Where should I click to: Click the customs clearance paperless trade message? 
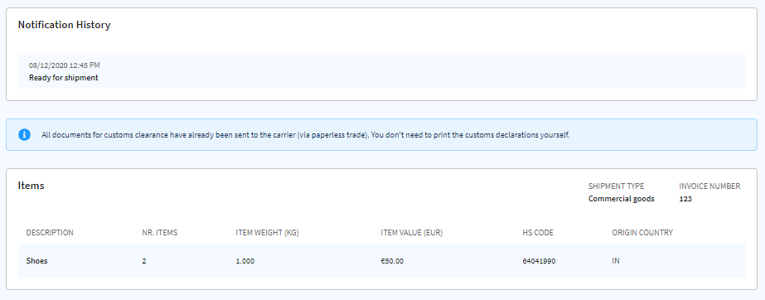[x=305, y=135]
